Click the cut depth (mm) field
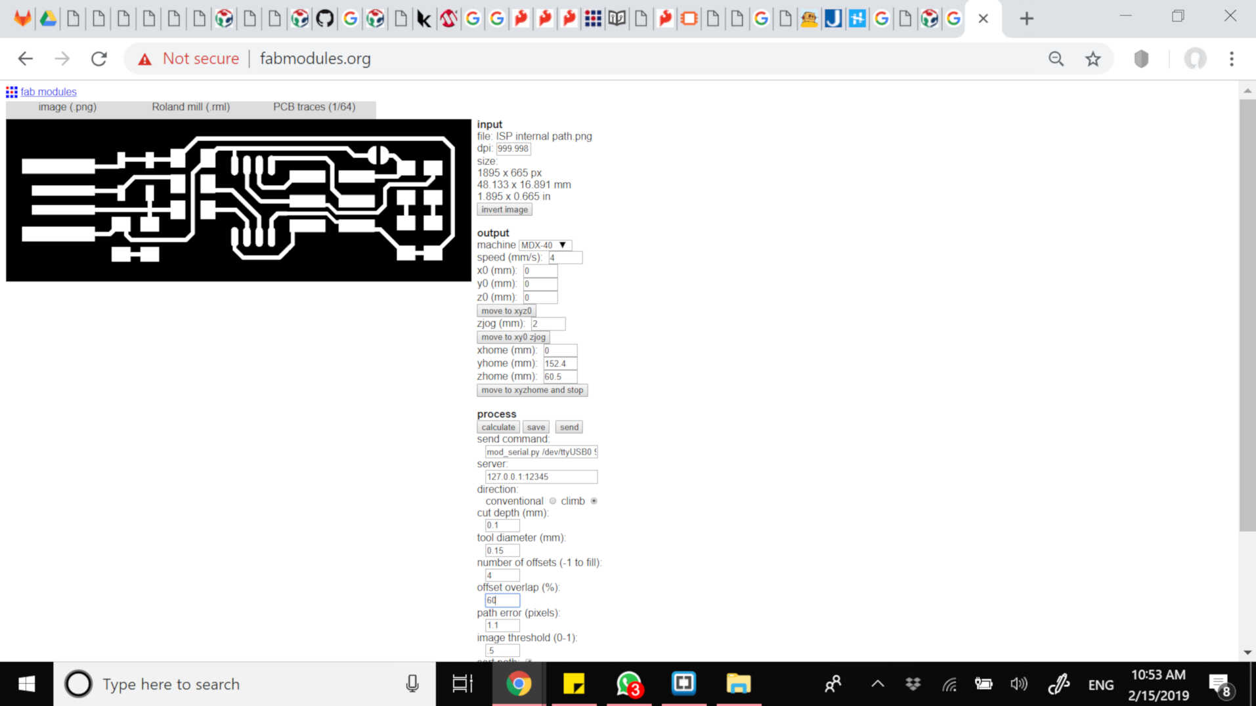 [502, 526]
